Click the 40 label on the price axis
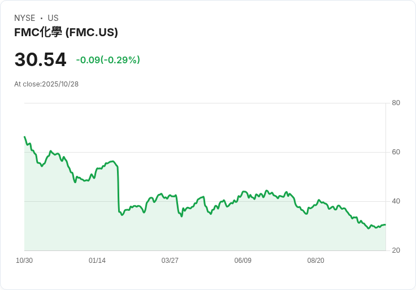Screen dimensions: 416x290 click(396, 201)
